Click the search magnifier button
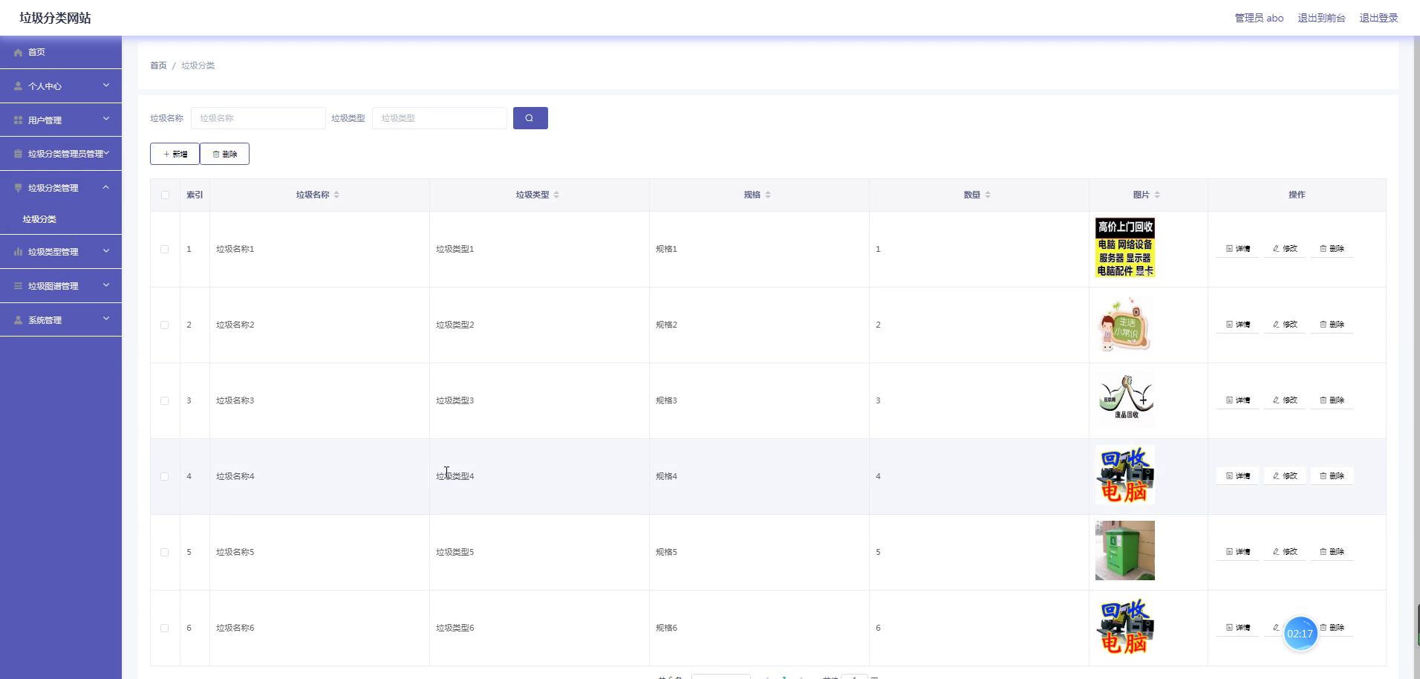This screenshot has height=679, width=1420. tap(530, 118)
